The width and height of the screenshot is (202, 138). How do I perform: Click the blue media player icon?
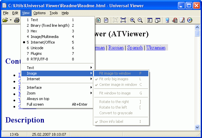189,20
